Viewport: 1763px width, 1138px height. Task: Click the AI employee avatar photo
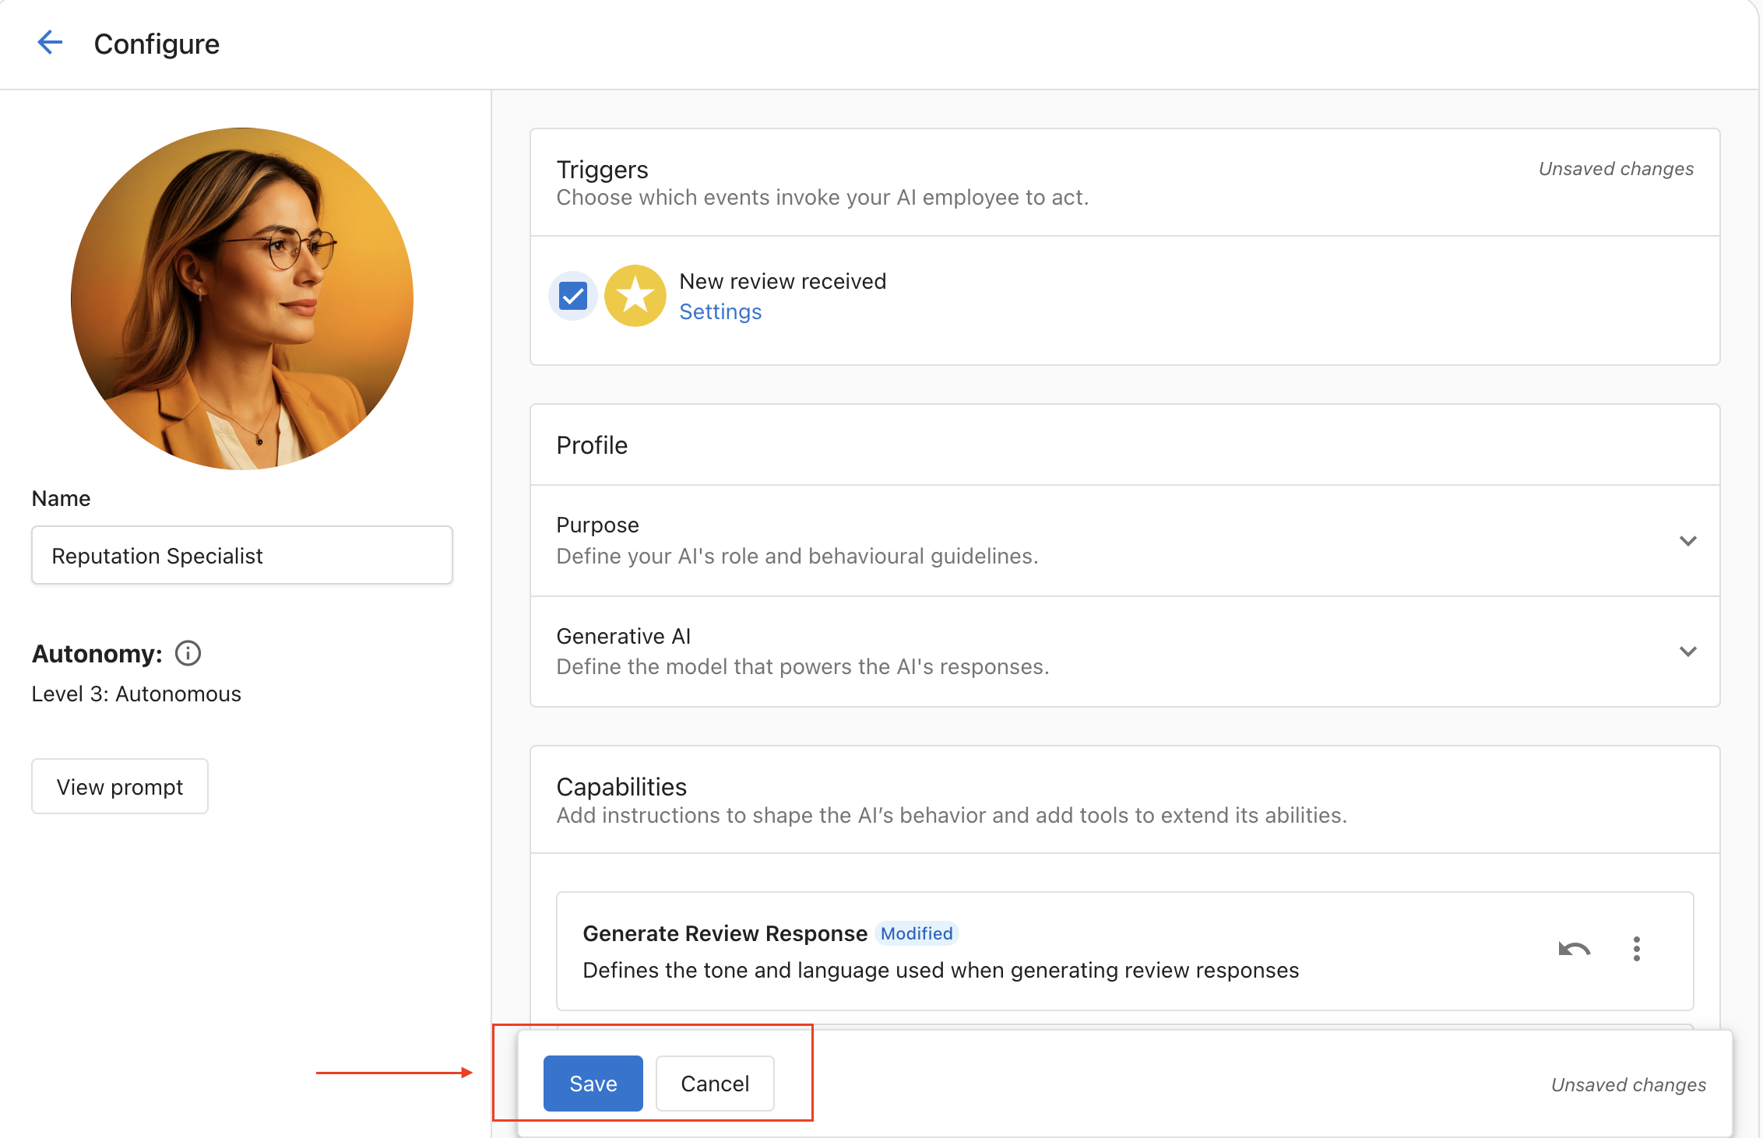tap(241, 302)
